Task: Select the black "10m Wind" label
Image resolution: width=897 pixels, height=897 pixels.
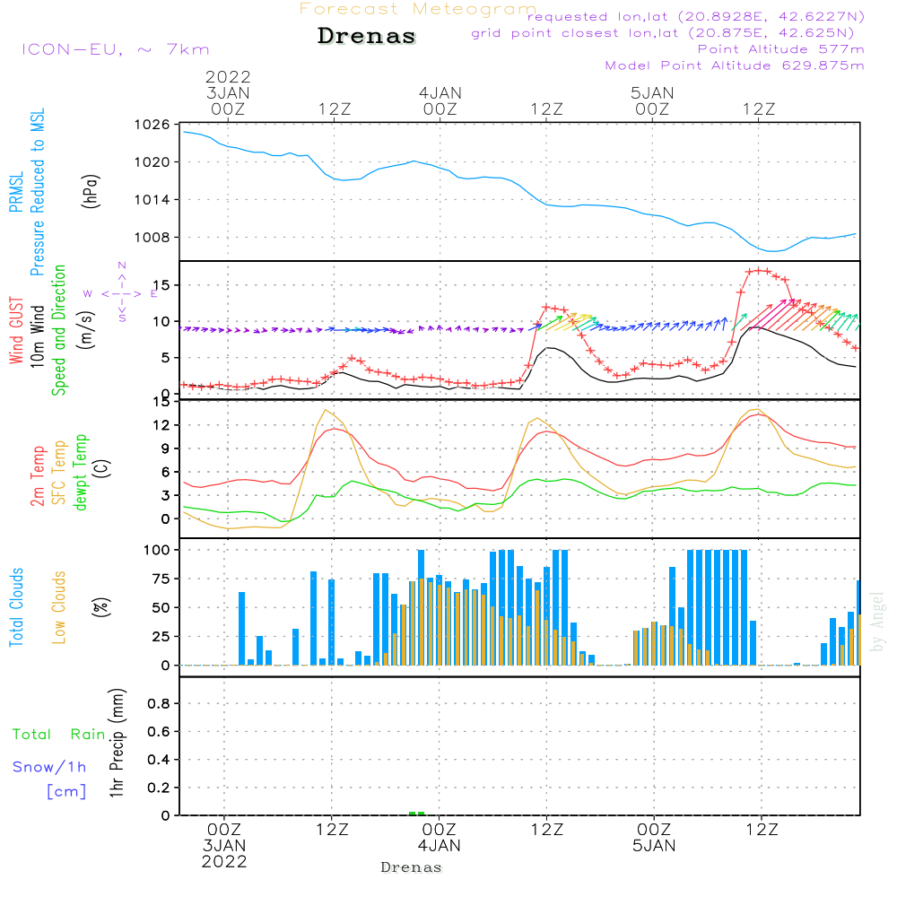Action: click(x=37, y=336)
